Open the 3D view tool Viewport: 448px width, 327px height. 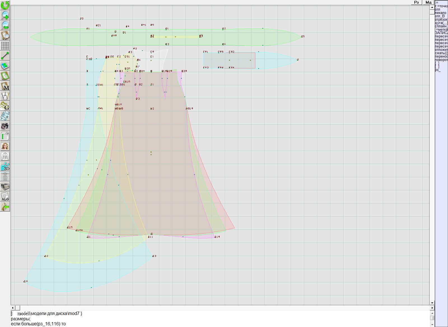5,167
